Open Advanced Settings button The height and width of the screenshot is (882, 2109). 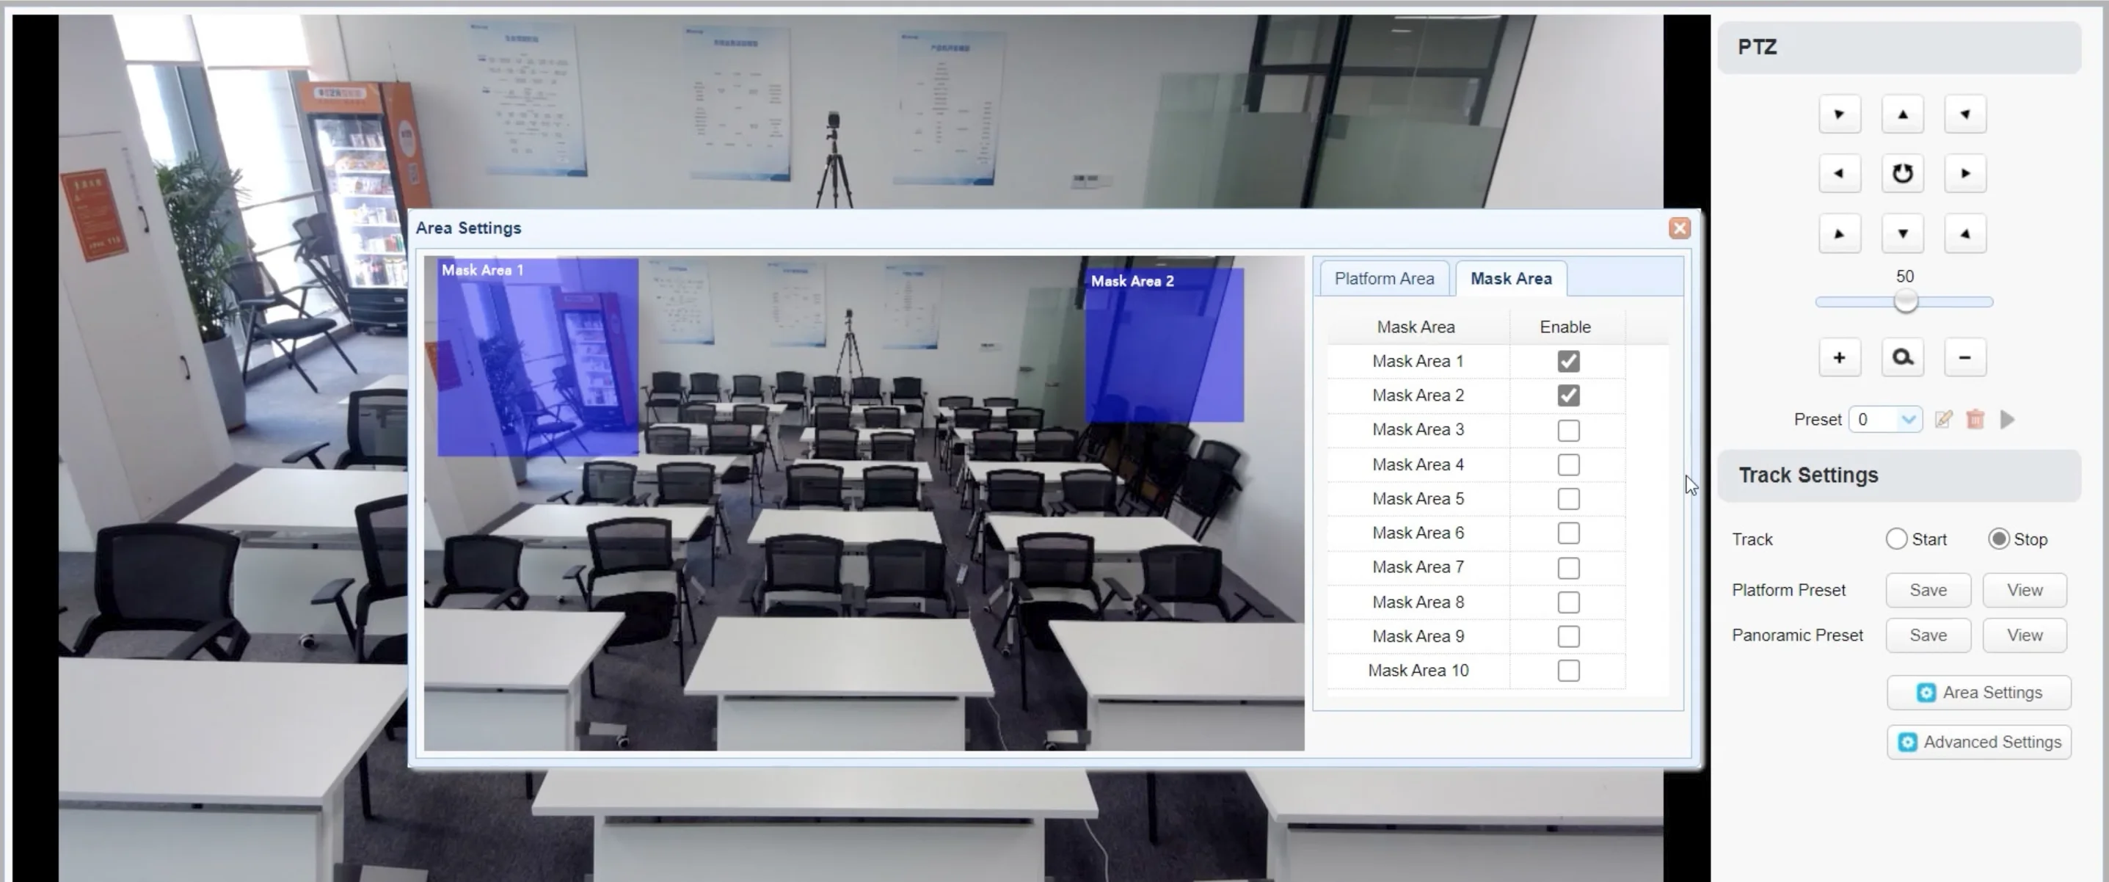(x=1979, y=742)
